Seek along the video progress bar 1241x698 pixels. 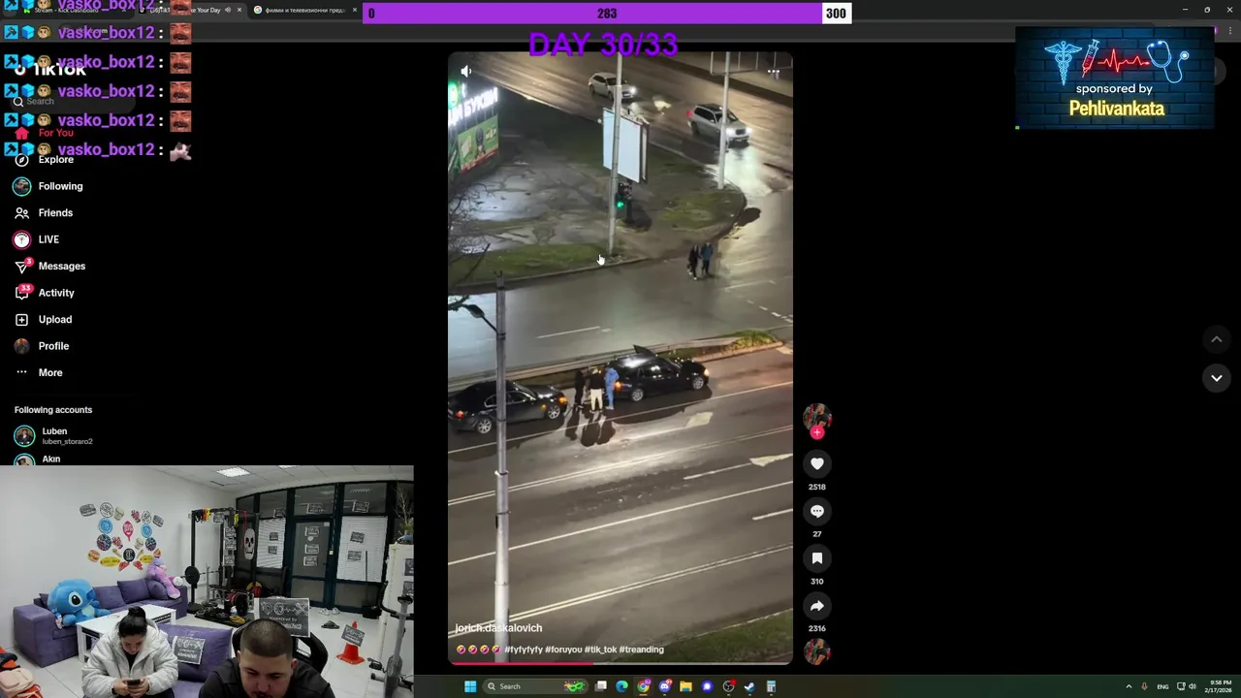click(x=620, y=663)
